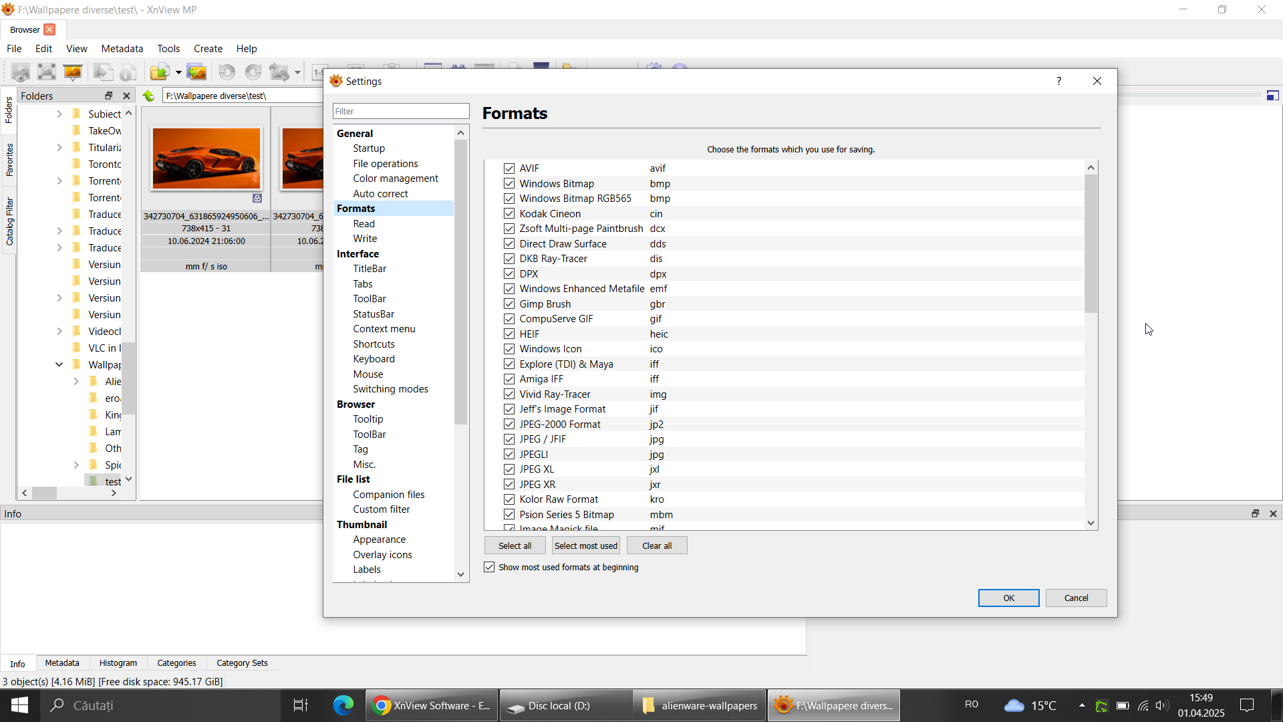This screenshot has height=722, width=1283.
Task: Toggle the JPEG-2000 Format checkbox
Action: click(509, 425)
